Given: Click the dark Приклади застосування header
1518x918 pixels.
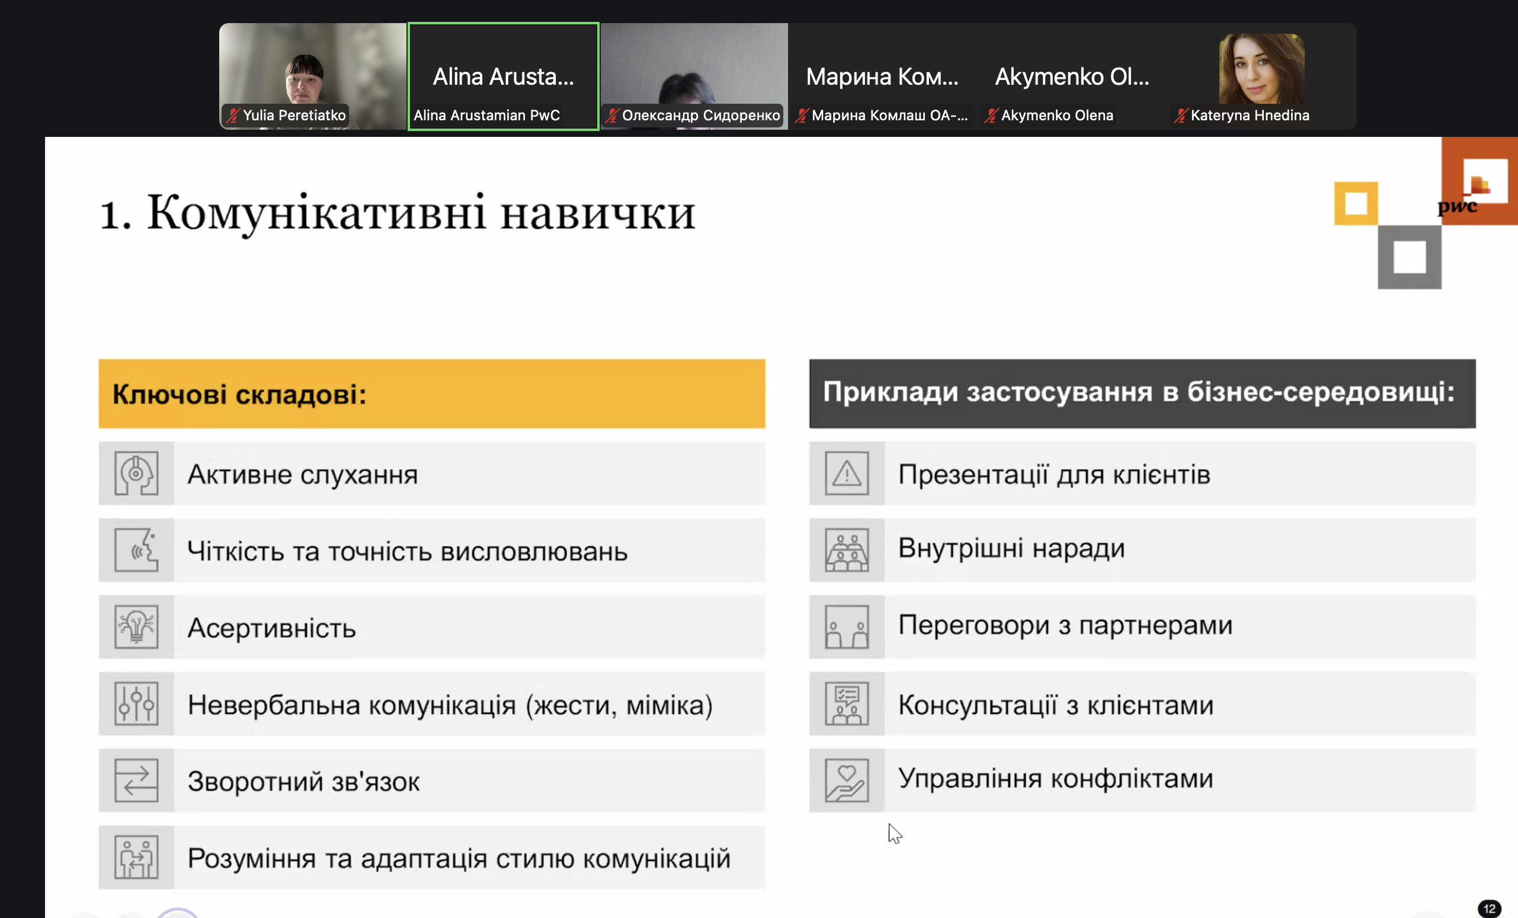Looking at the screenshot, I should click(1142, 393).
